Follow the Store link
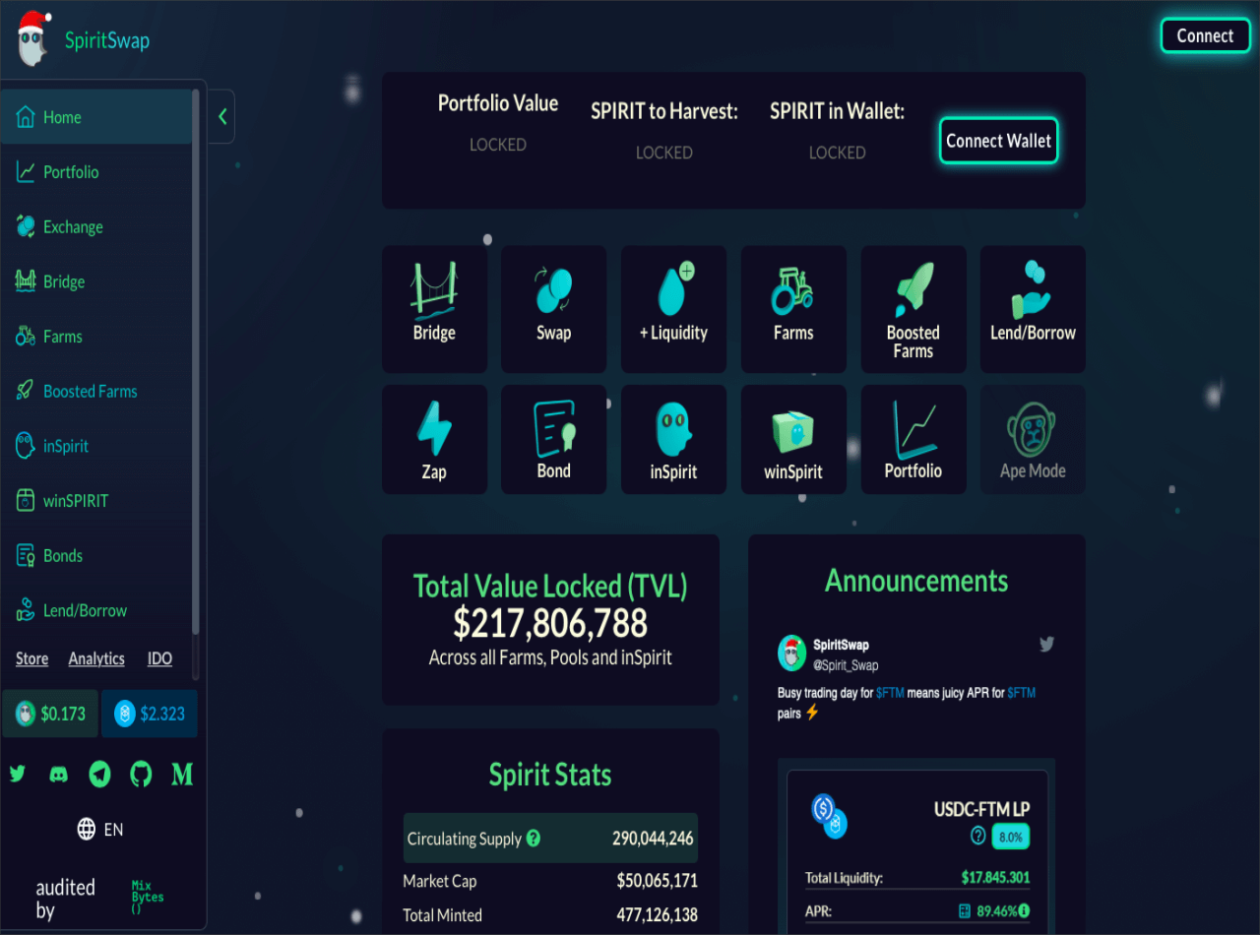The height and width of the screenshot is (935, 1260). click(x=31, y=659)
